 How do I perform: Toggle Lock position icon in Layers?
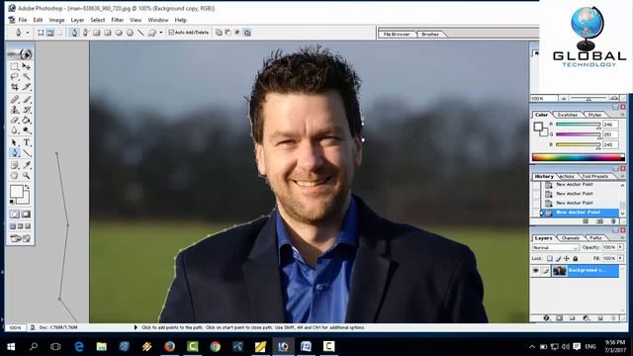point(567,258)
